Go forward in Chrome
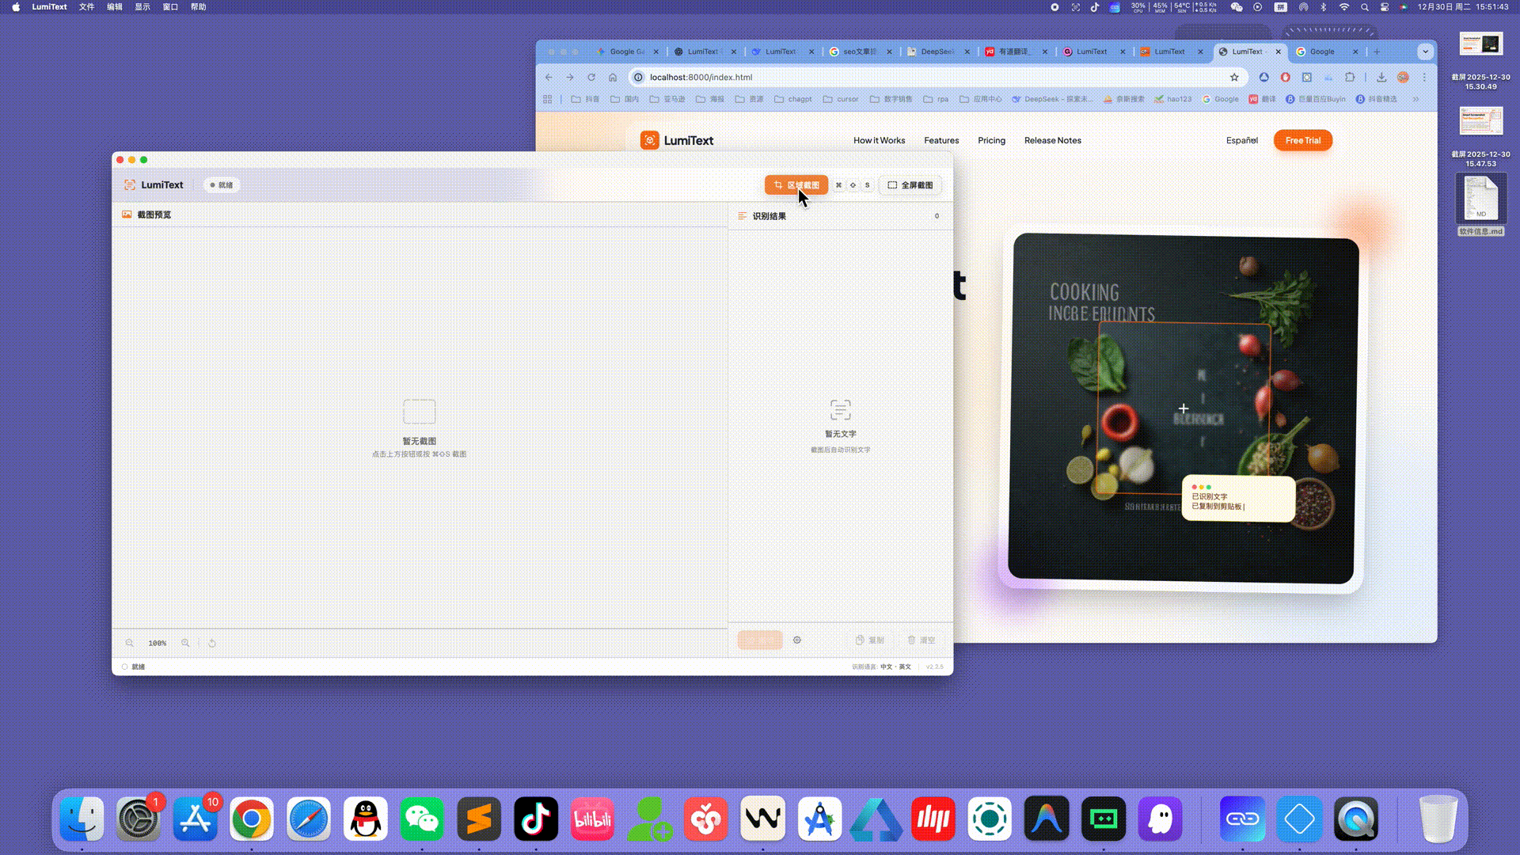This screenshot has width=1520, height=855. point(570,77)
